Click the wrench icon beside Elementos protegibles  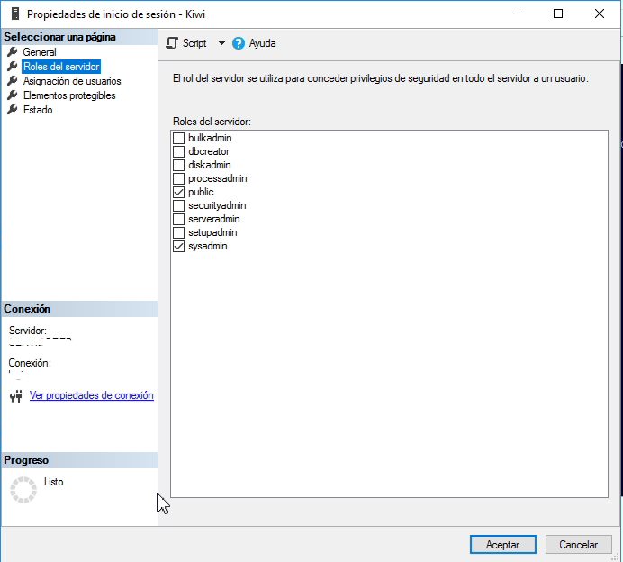click(x=13, y=95)
